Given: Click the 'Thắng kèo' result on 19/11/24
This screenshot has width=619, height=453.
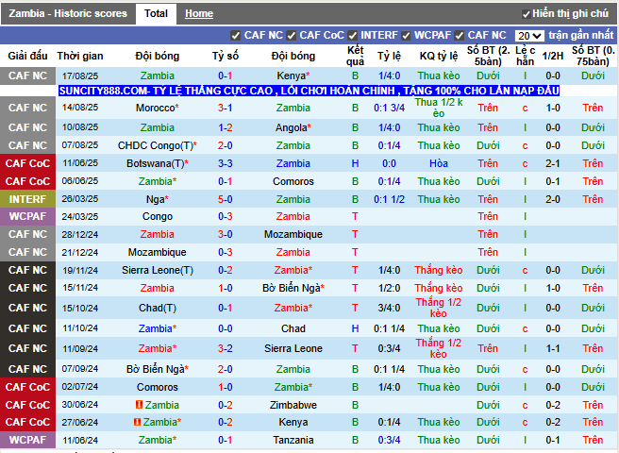Looking at the screenshot, I should click(x=439, y=270).
